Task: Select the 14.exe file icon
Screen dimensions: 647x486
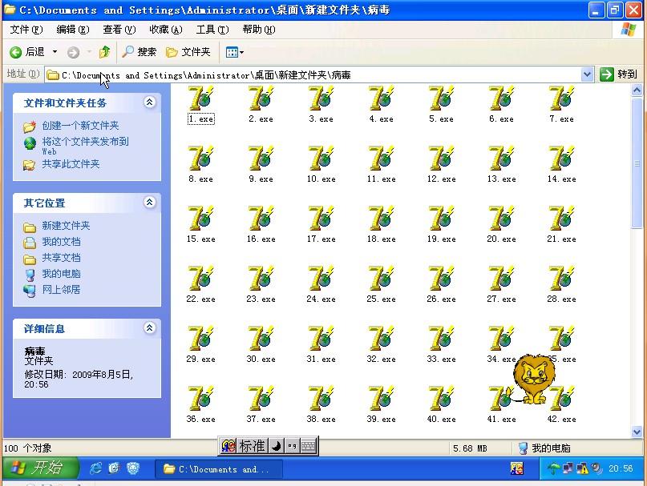Action: (561, 159)
